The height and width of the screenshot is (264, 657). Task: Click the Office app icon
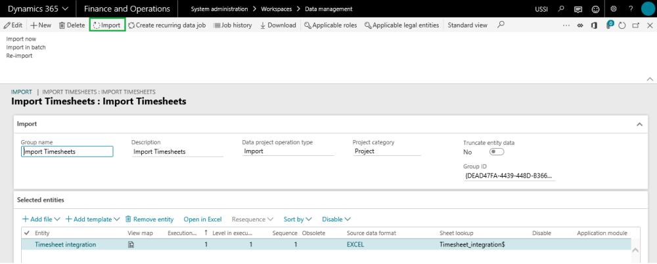tap(593, 25)
